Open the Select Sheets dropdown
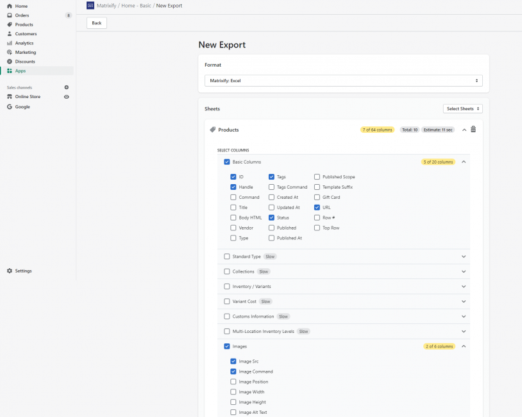The height and width of the screenshot is (417, 522). click(462, 108)
